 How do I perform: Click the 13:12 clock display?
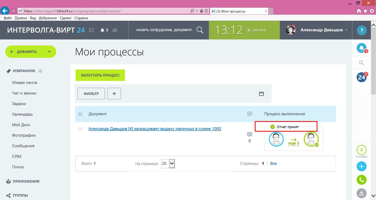coord(229,30)
